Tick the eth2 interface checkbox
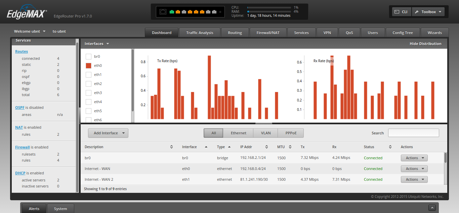This screenshot has height=213, width=459. 89,84
